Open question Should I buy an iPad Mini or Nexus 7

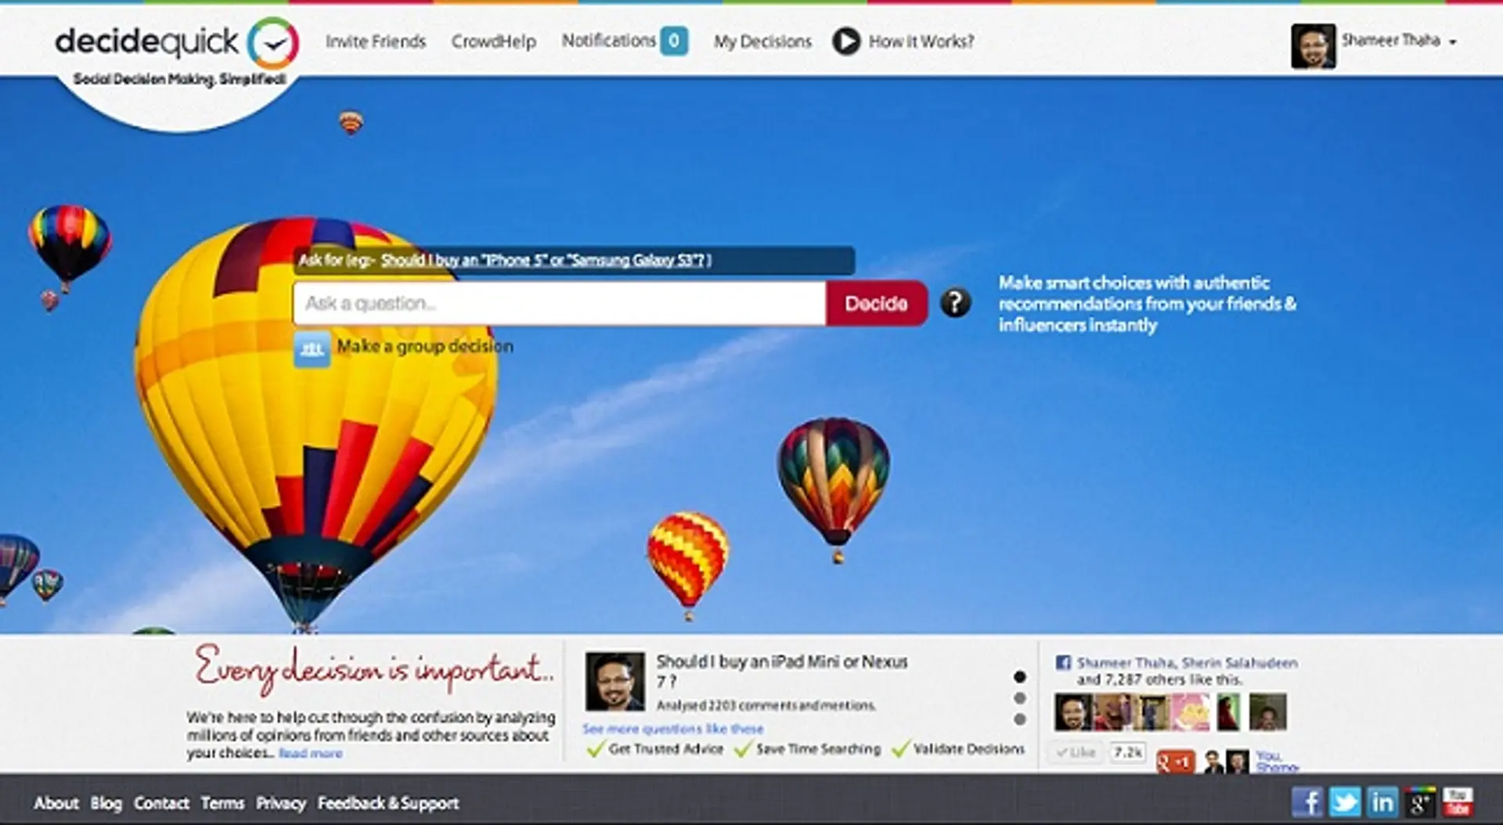tap(781, 671)
